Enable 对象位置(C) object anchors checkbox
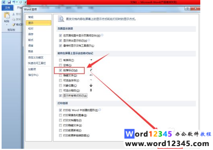This screenshot has height=150, width=213. point(60,85)
